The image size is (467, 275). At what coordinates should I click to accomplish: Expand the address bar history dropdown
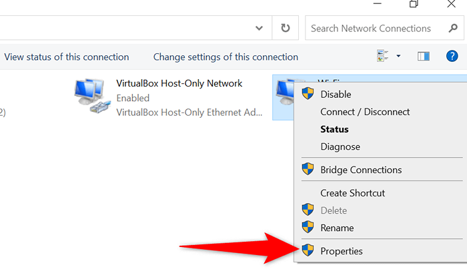[x=259, y=28]
